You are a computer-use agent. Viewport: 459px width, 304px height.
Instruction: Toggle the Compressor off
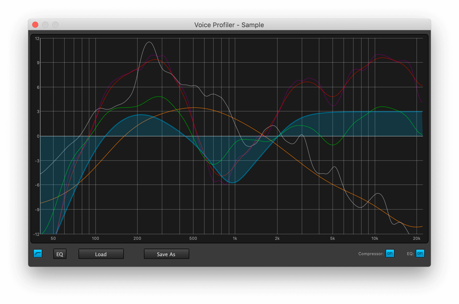390,254
